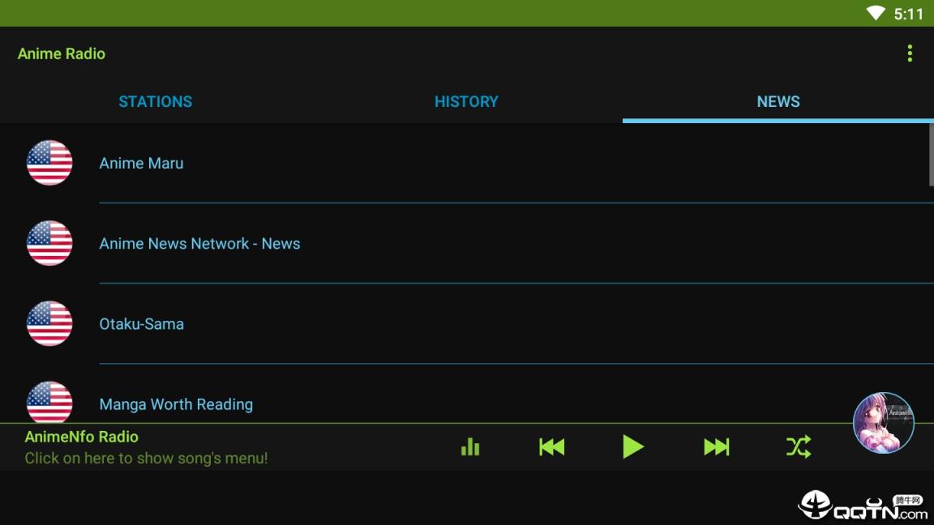This screenshot has height=525, width=934.
Task: Skip to the previous track
Action: click(x=551, y=446)
